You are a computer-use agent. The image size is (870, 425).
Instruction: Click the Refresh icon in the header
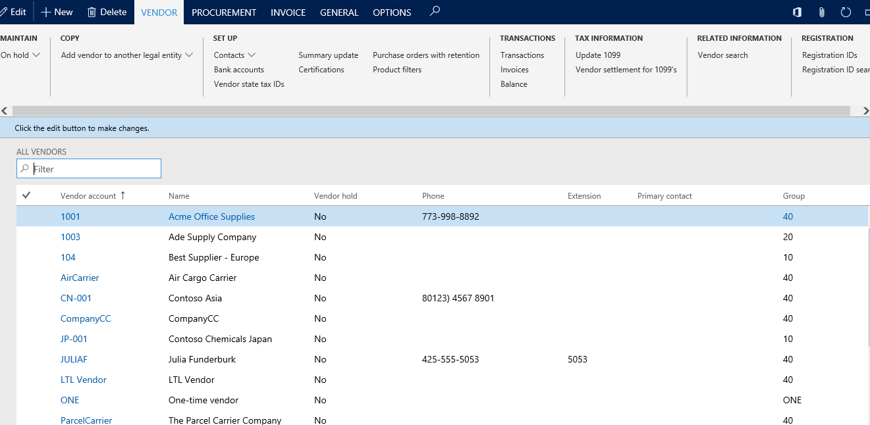846,12
